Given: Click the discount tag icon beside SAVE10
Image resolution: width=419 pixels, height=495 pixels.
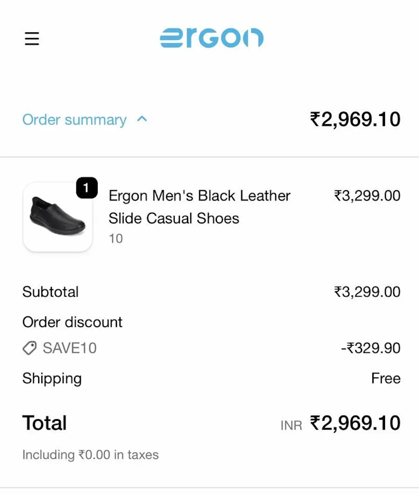Looking at the screenshot, I should [29, 348].
